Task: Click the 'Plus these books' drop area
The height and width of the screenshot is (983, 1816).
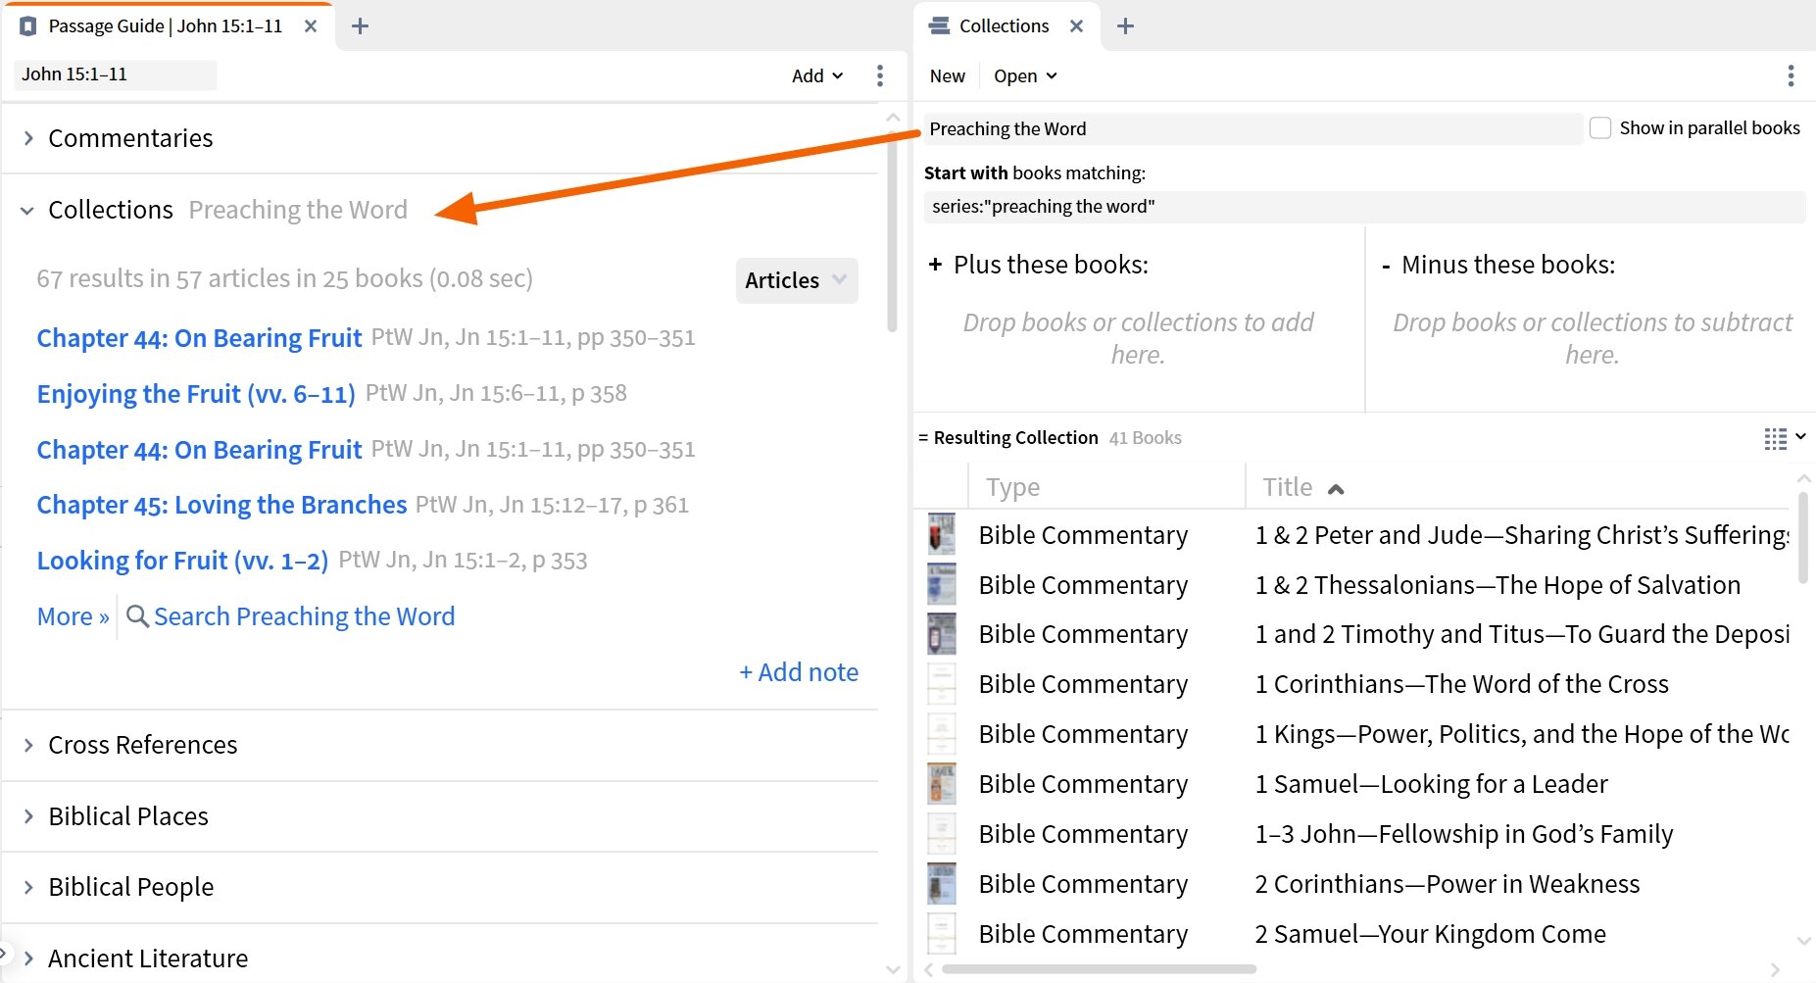Action: (x=1138, y=338)
